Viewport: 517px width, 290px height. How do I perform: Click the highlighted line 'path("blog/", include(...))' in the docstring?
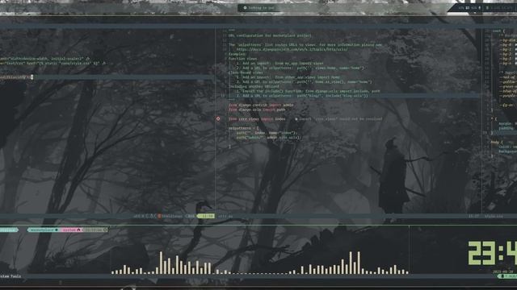click(x=298, y=96)
